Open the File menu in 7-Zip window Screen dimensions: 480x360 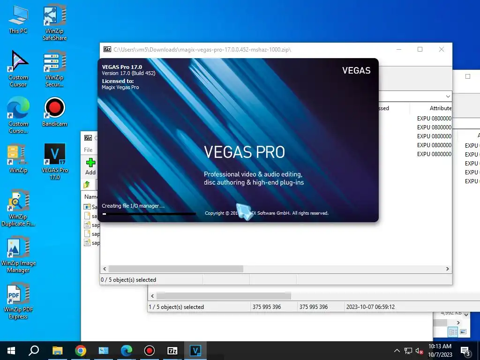click(88, 150)
